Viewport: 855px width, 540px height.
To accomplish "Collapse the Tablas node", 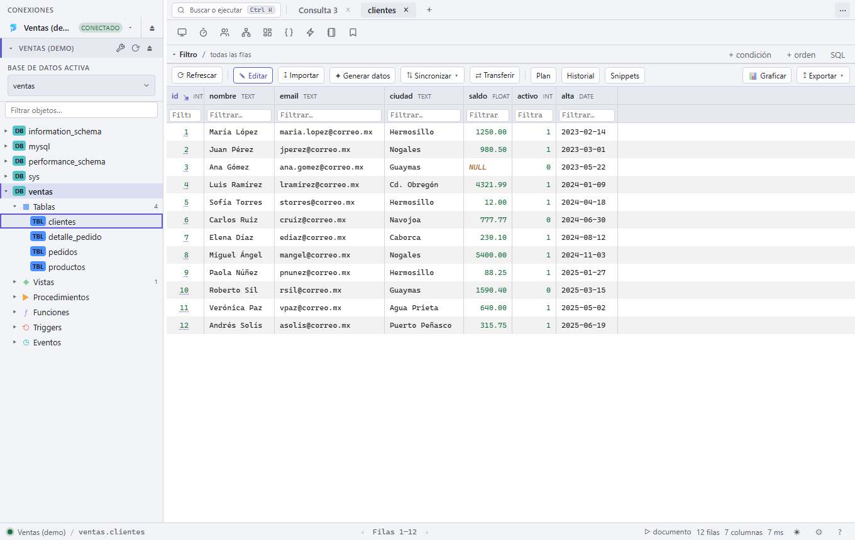I will [14, 207].
